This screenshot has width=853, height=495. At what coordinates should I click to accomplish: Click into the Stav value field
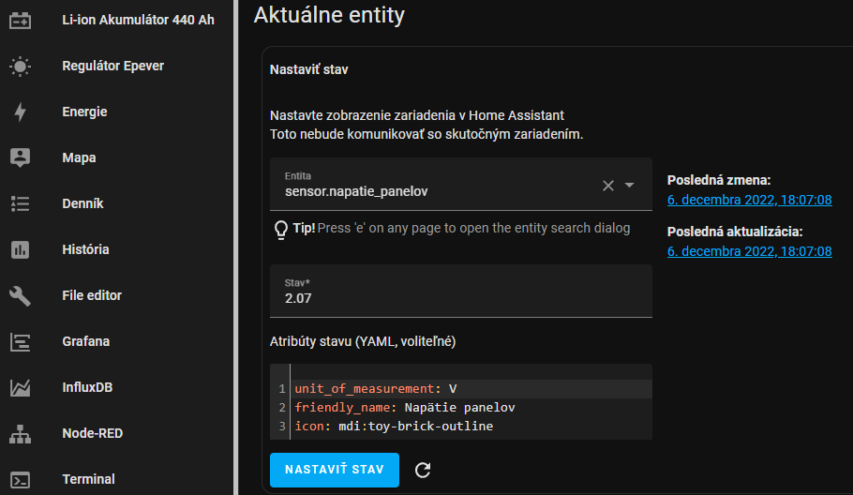pos(460,298)
